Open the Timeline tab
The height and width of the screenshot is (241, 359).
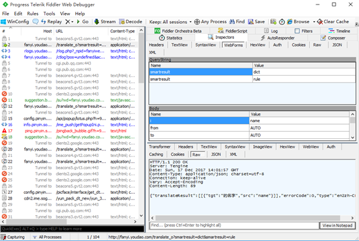[340, 31]
